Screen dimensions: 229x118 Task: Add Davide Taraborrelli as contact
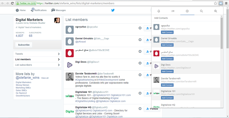click(167, 85)
